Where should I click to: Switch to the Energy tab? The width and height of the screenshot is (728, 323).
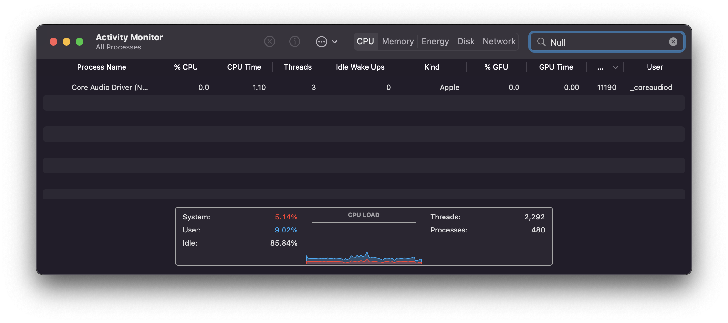(435, 42)
